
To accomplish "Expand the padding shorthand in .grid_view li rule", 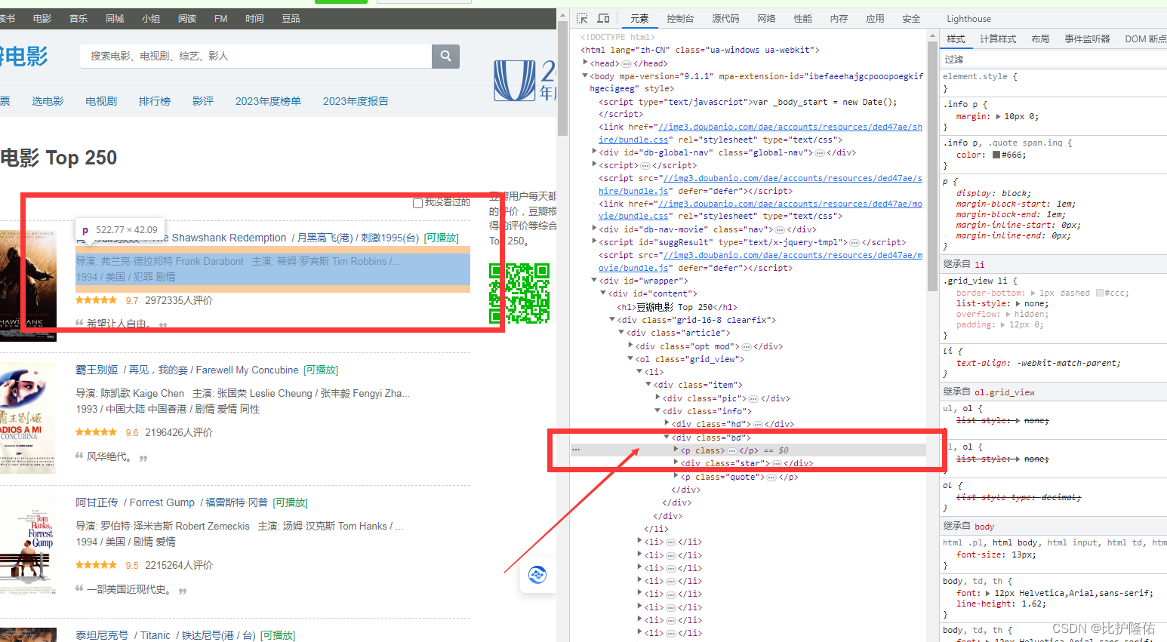I will (1003, 325).
